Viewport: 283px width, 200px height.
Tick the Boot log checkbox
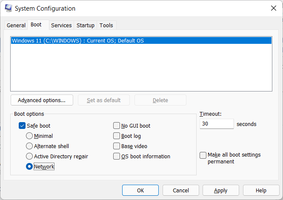(117, 136)
